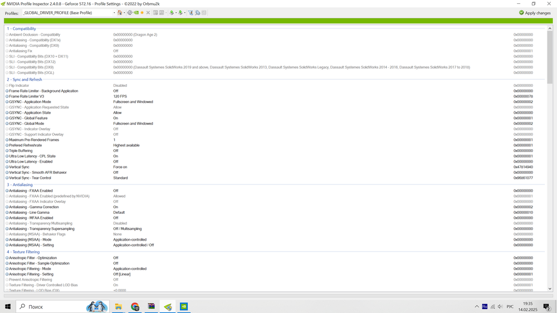557x313 pixels.
Task: Click the 'Application-controlled / Off' MSAA Setting value
Action: coord(134,245)
